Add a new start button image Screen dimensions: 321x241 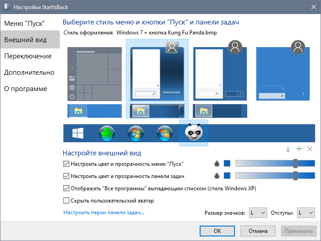(x=299, y=149)
